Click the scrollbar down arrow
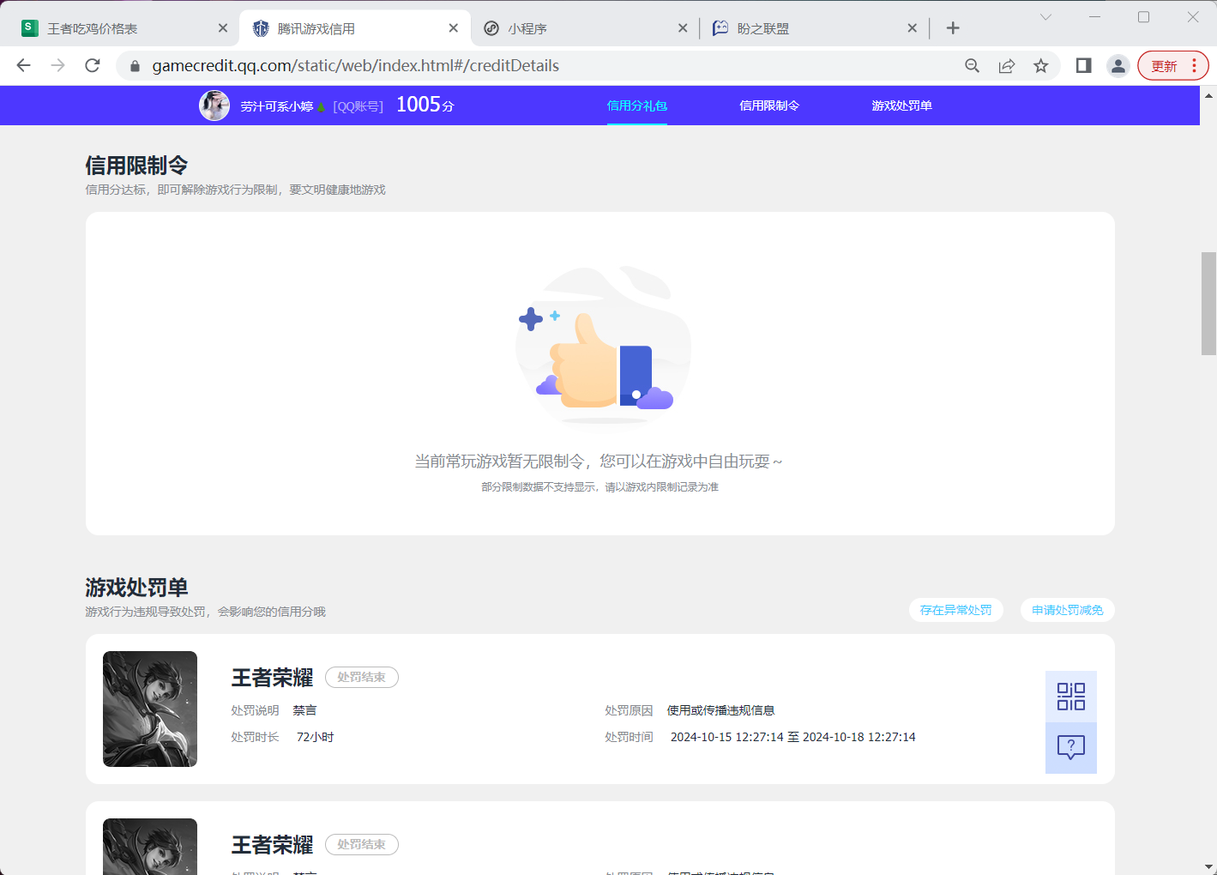The height and width of the screenshot is (875, 1217). pyautogui.click(x=1208, y=866)
